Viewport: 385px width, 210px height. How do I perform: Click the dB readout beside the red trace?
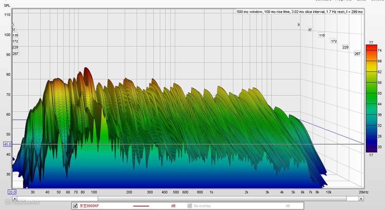point(173,206)
